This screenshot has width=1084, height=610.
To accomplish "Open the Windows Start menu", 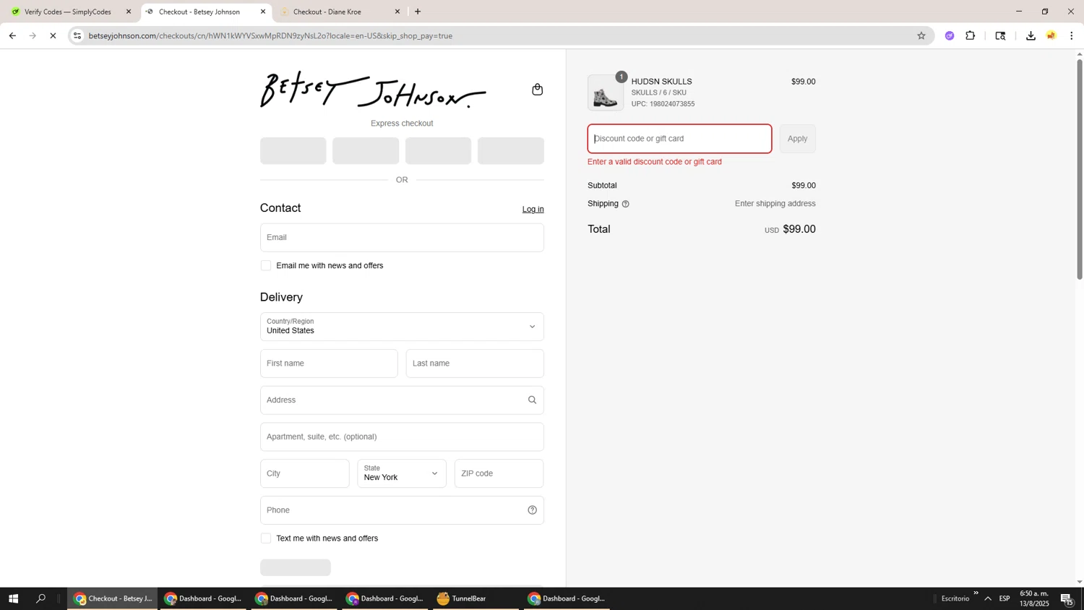I will tap(13, 598).
